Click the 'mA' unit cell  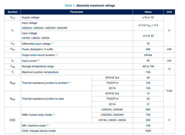tap(169, 61)
